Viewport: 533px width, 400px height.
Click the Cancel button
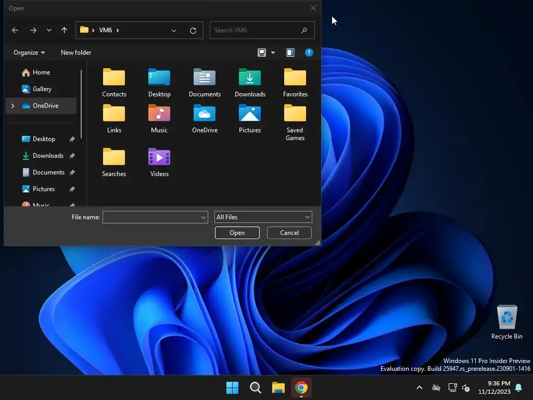point(289,233)
